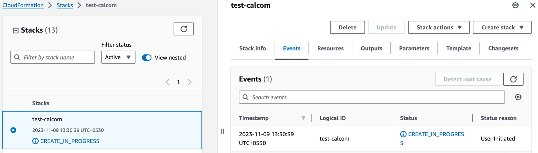Click the test-calcom stack name in list
This screenshot has height=153, width=538.
[x=47, y=119]
